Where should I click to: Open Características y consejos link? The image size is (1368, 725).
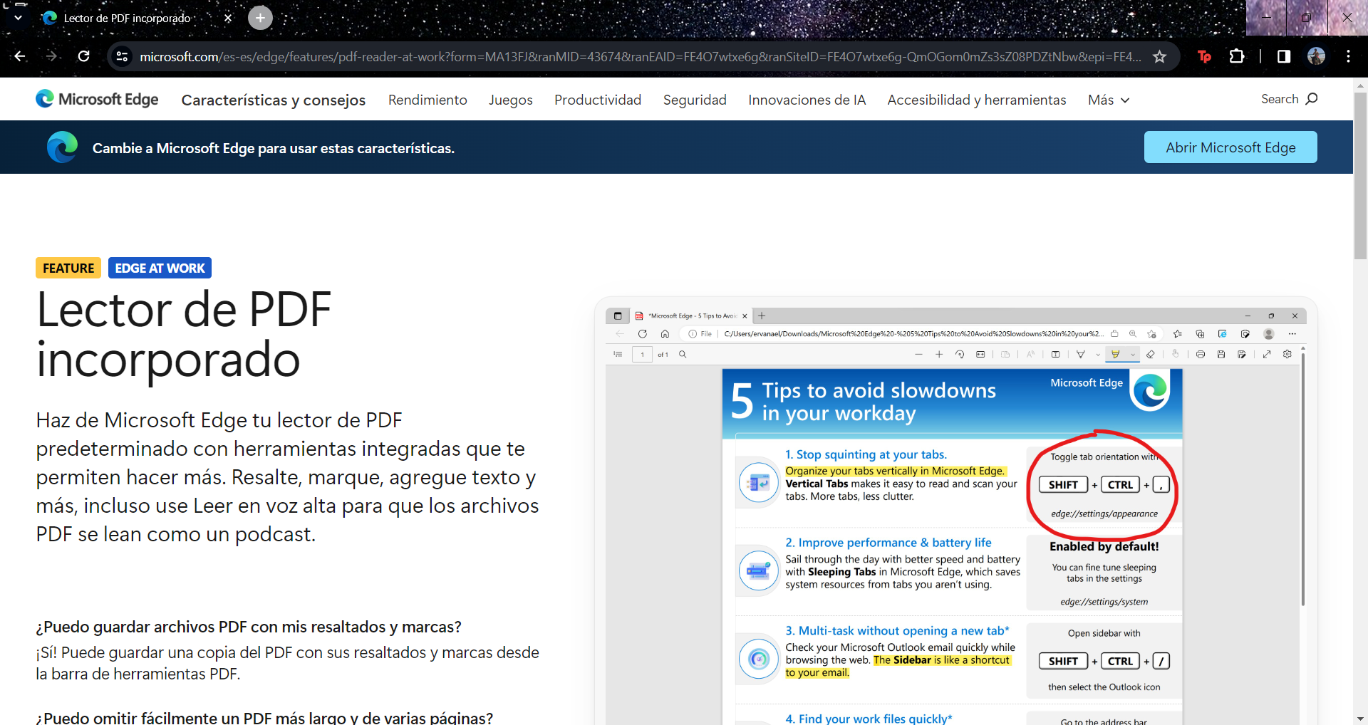click(x=274, y=100)
